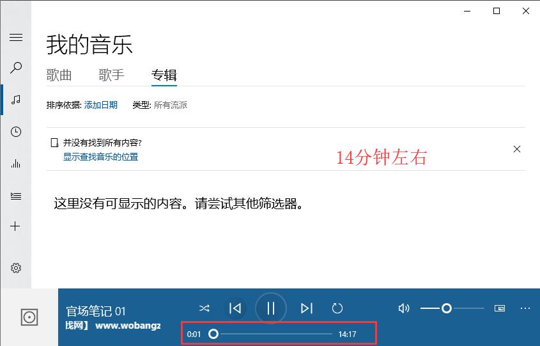
Task: Mute the volume speaker icon
Action: point(404,308)
